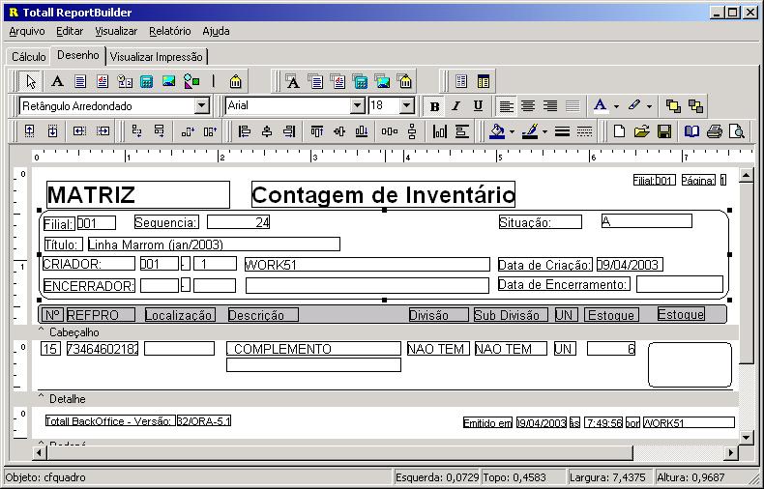Click the MATRIZ title field
764x489 pixels.
point(137,195)
